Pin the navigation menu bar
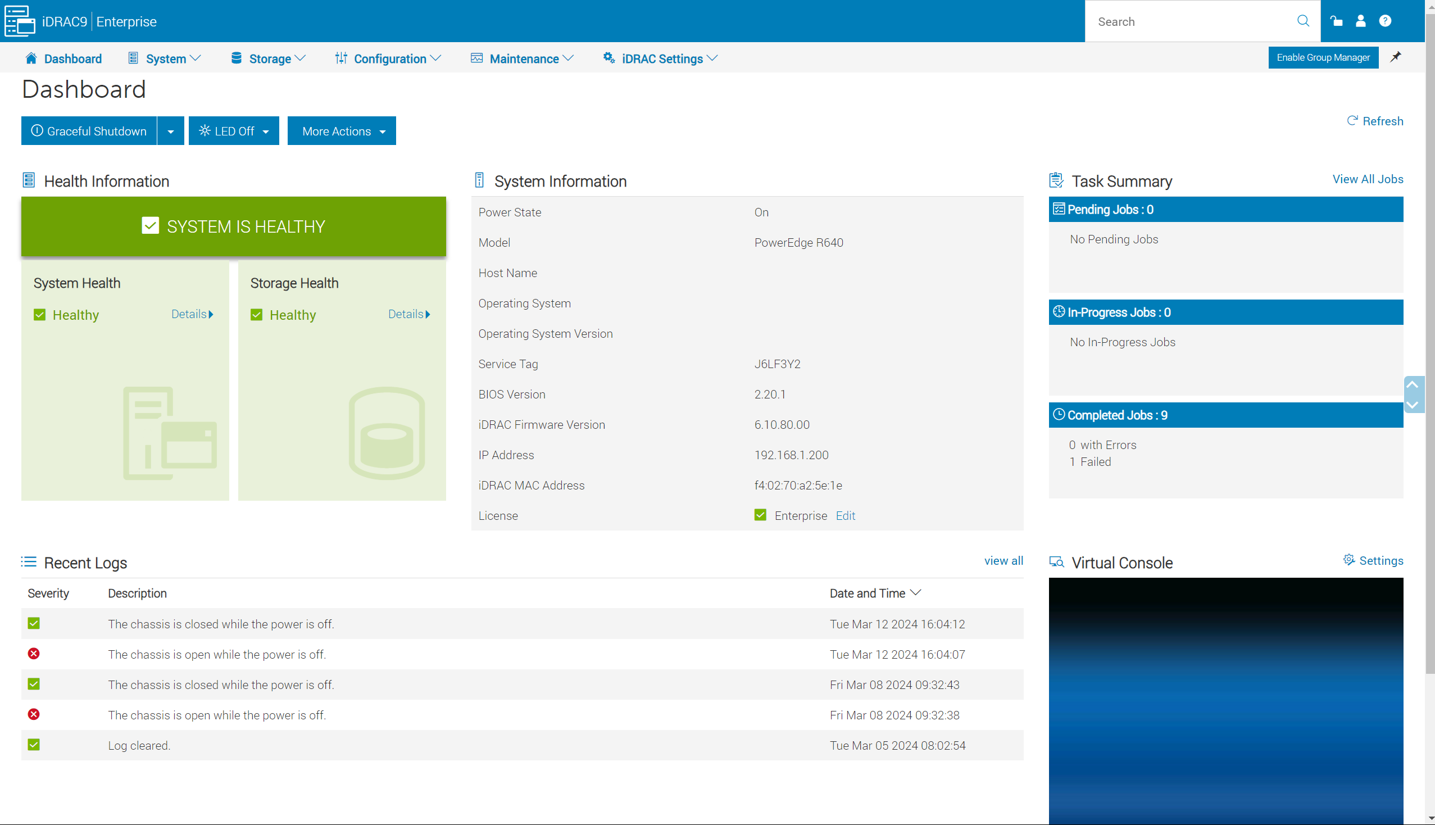This screenshot has width=1435, height=825. pyautogui.click(x=1396, y=57)
